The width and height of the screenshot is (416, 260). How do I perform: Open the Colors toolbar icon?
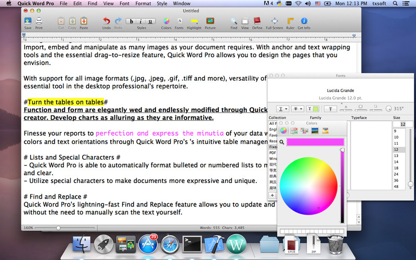click(166, 21)
